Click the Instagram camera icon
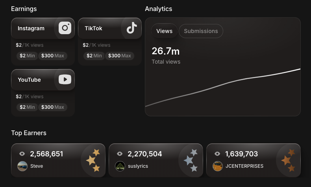 click(65, 28)
